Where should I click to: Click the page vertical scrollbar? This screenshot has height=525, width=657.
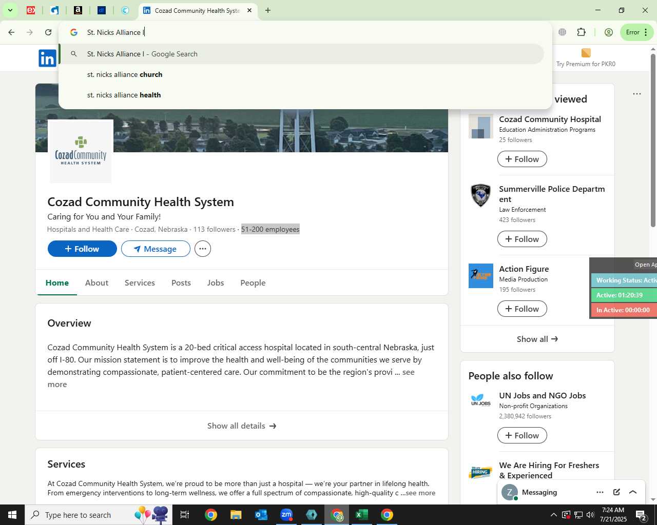653,139
